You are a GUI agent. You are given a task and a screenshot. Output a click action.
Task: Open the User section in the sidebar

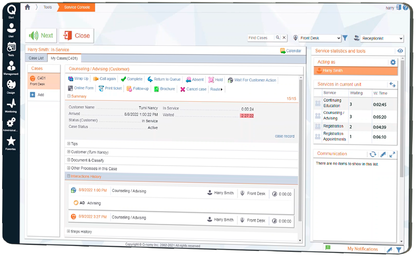pyautogui.click(x=11, y=30)
